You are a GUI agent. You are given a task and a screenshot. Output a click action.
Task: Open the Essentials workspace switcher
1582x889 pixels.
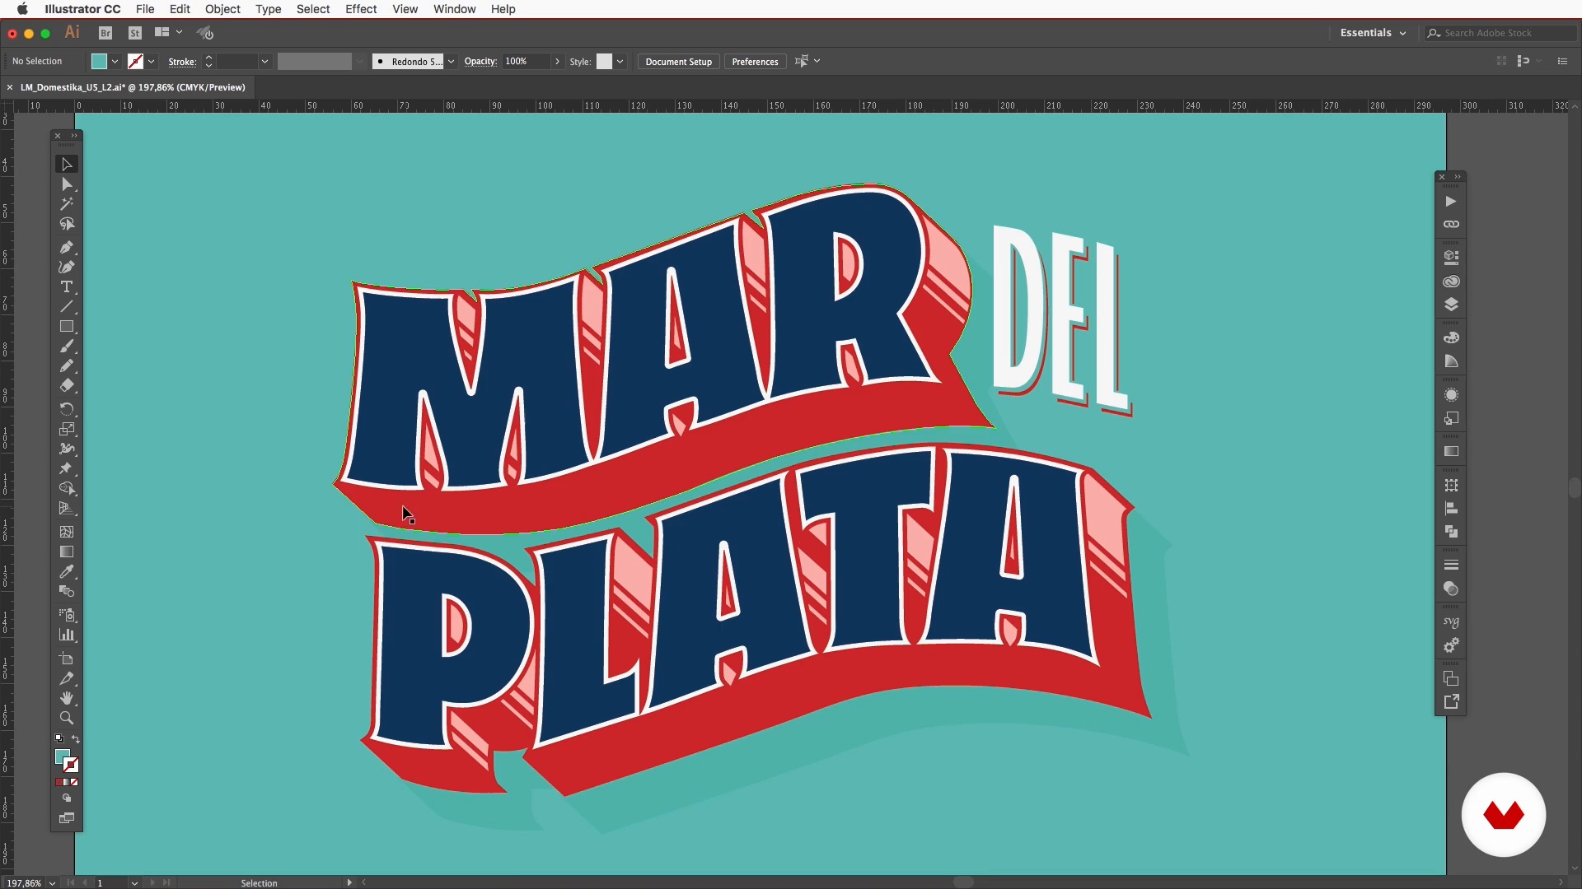click(1373, 33)
